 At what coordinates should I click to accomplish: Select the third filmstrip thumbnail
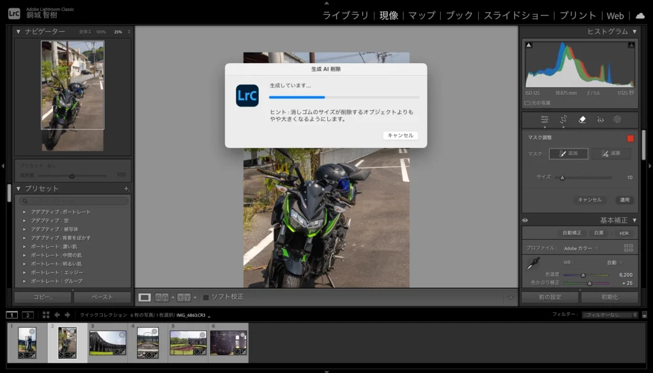[106, 342]
